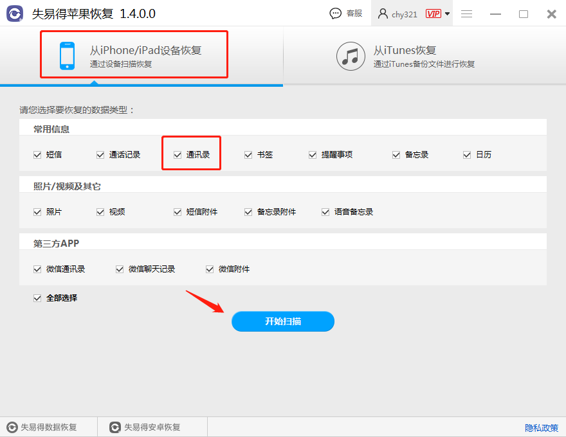Minimize the window
The image size is (566, 437).
click(495, 13)
